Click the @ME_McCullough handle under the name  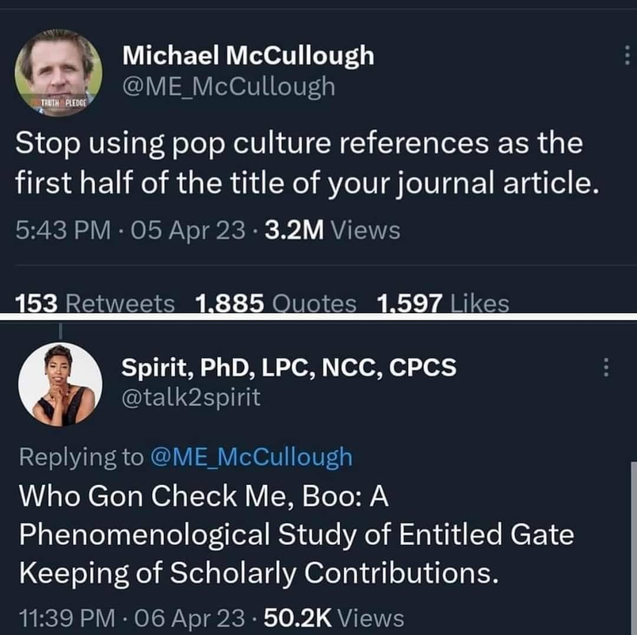click(x=229, y=87)
